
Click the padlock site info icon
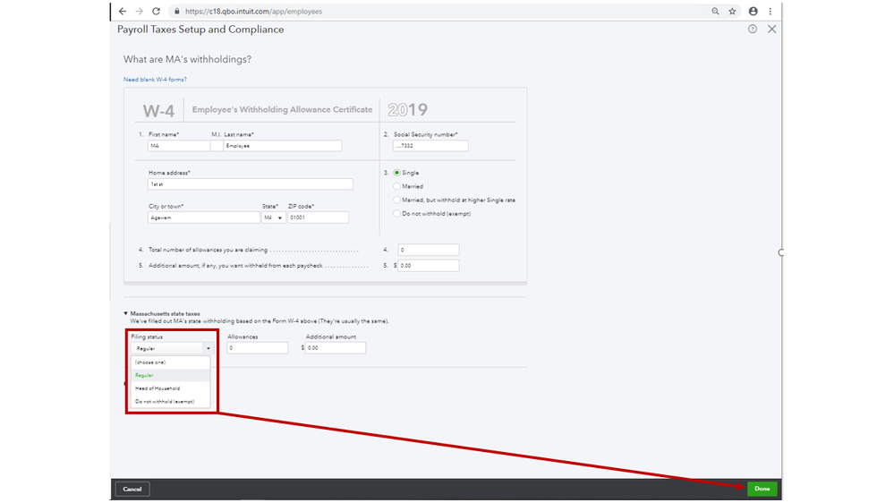(177, 12)
